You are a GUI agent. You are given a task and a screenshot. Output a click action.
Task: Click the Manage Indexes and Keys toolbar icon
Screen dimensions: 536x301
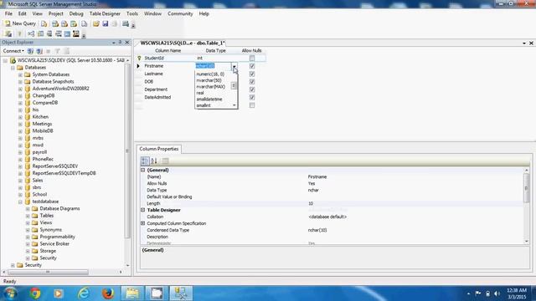pyautogui.click(x=40, y=33)
